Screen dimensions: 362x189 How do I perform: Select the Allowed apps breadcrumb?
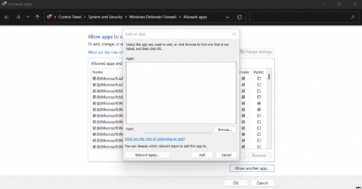(195, 17)
